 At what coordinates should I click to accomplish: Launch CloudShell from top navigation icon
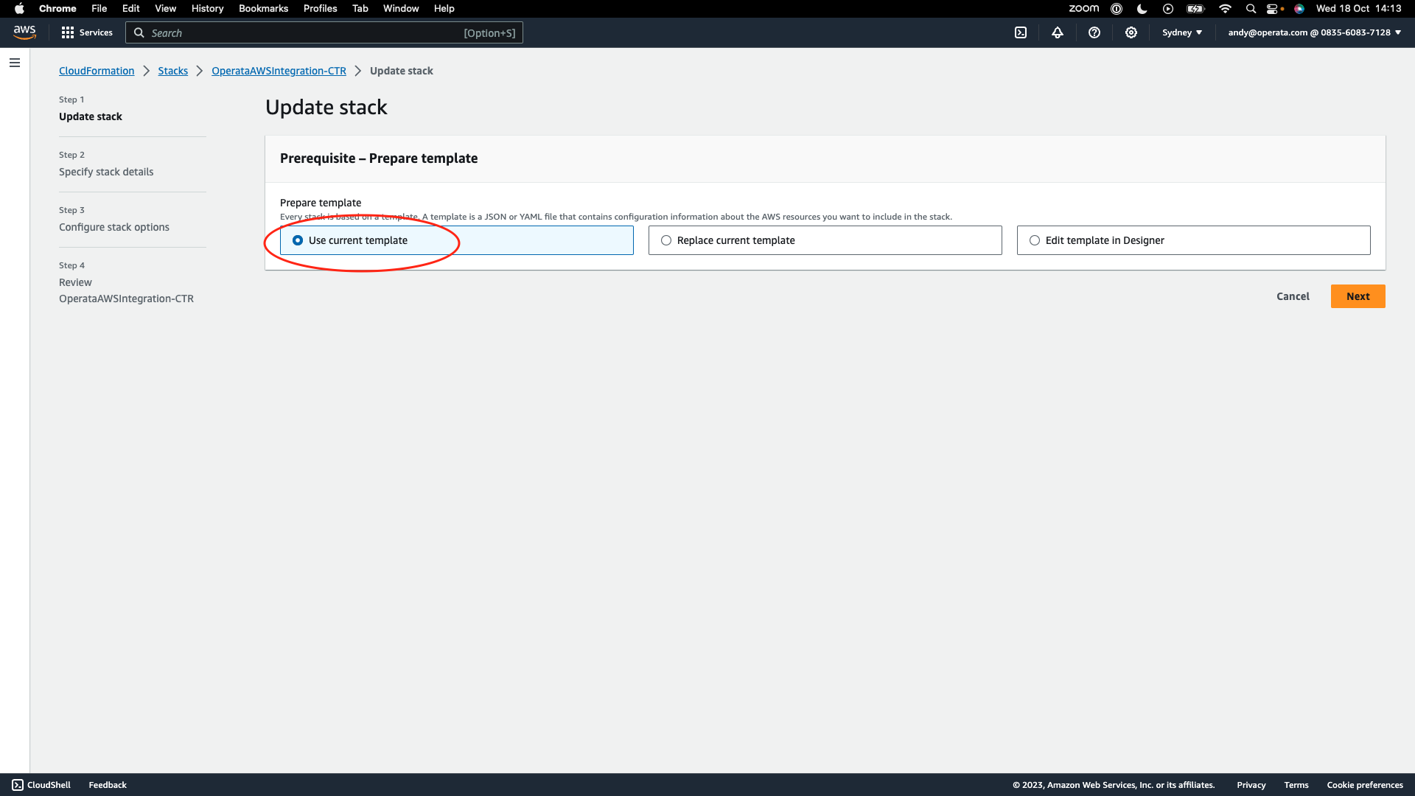(1021, 32)
